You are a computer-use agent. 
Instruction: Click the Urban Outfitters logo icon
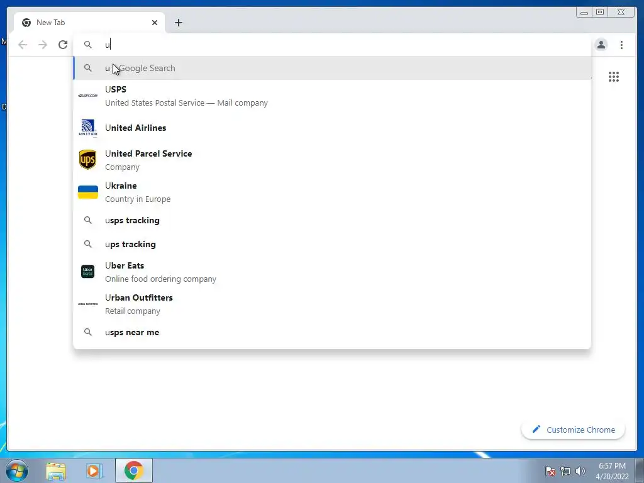88,304
